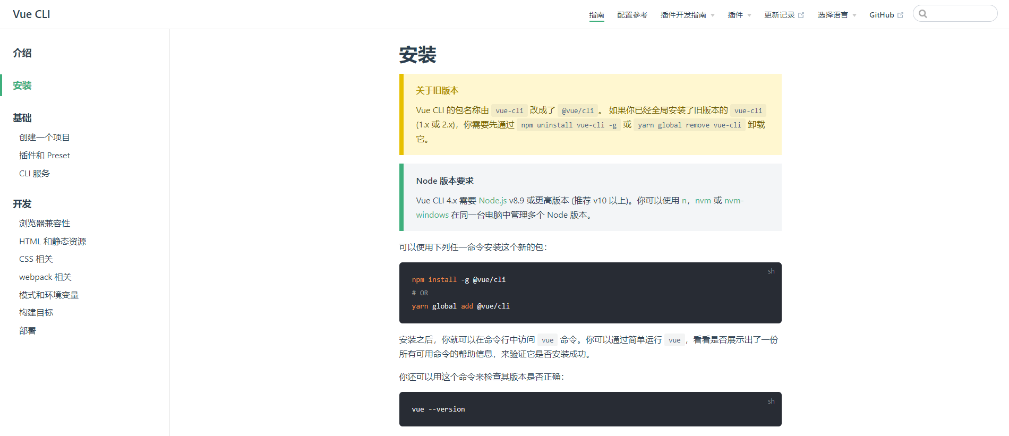Open HTML 和静态资源 sidebar page
This screenshot has width=1009, height=436.
(53, 242)
